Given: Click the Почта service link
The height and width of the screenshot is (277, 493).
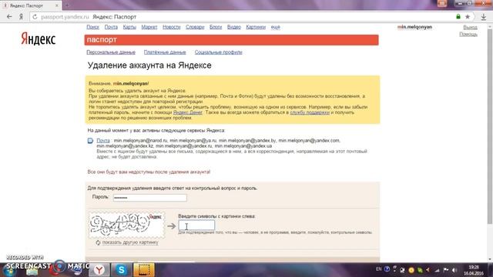Looking at the screenshot, I should (103, 141).
